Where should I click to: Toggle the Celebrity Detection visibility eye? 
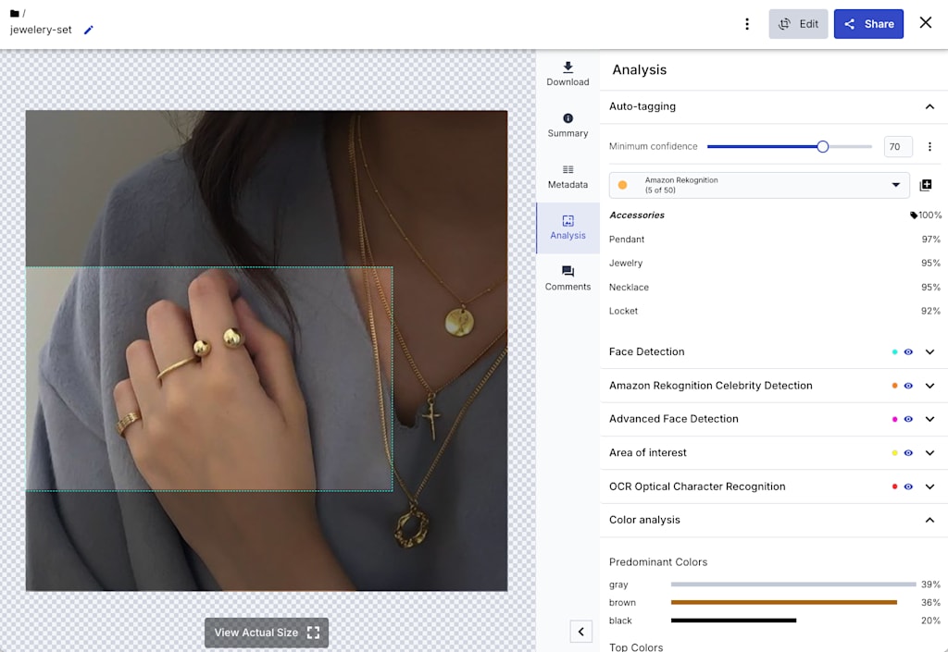tap(908, 386)
